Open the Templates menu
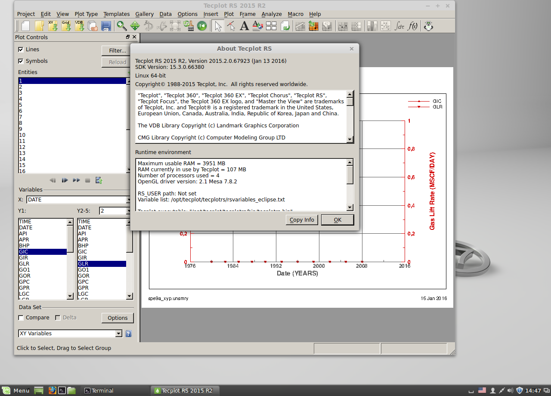551x396 pixels. pos(117,14)
